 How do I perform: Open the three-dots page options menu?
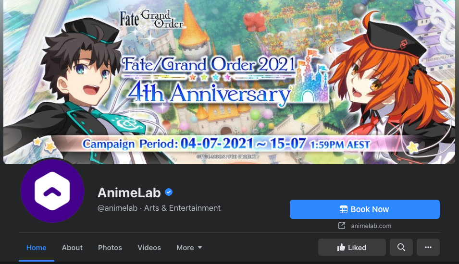point(428,247)
